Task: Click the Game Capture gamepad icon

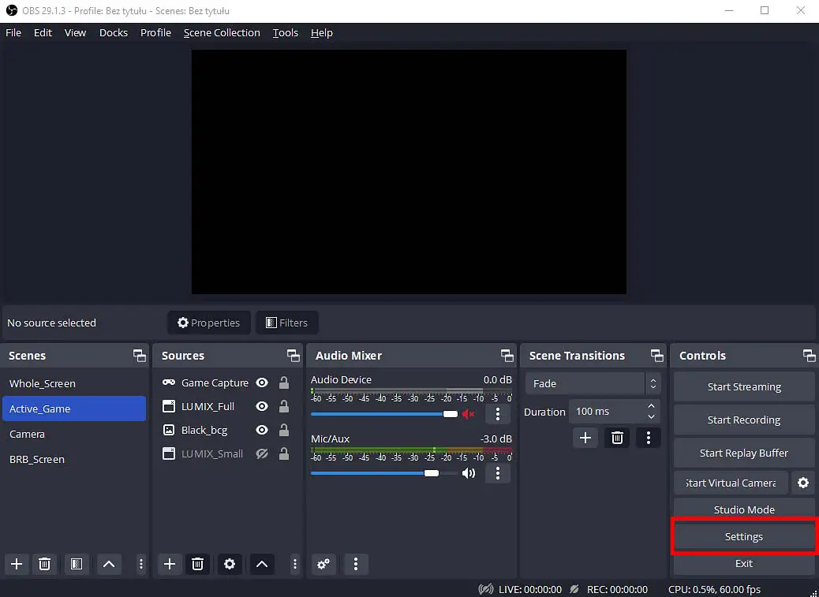Action: click(169, 382)
